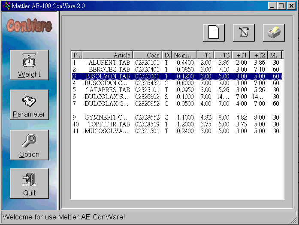Click the crossed-out scroll delete icon

[244, 33]
